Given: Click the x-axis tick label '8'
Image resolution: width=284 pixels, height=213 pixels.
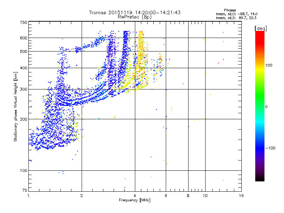Looking at the screenshot, I should (x=188, y=196).
